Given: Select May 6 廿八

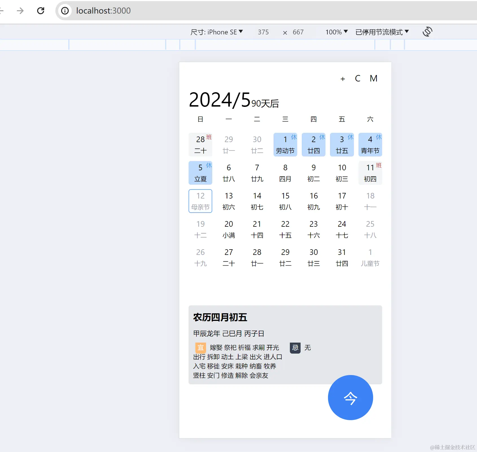Looking at the screenshot, I should [x=229, y=173].
